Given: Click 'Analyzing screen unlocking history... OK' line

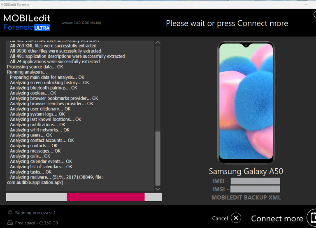Looking at the screenshot, I should click(49, 83).
